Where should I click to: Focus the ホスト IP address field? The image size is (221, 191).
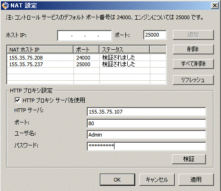pyautogui.click(x=84, y=36)
